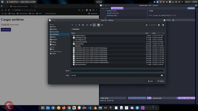Click the smaller icon size button
Viewport: 198px width, 111px height.
(147, 25)
